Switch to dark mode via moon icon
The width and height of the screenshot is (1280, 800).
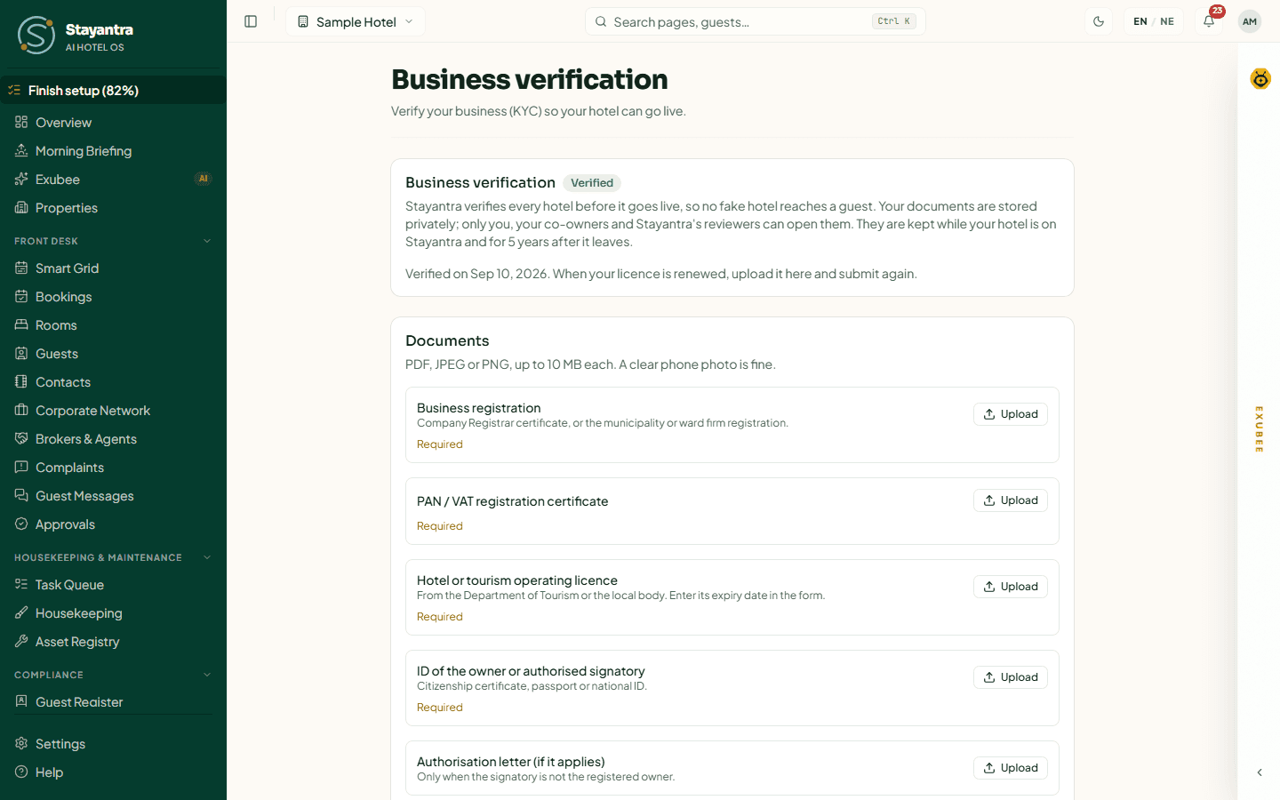(1099, 21)
